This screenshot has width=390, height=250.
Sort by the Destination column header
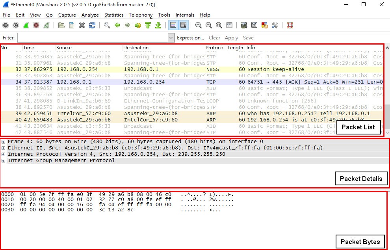pyautogui.click(x=163, y=48)
